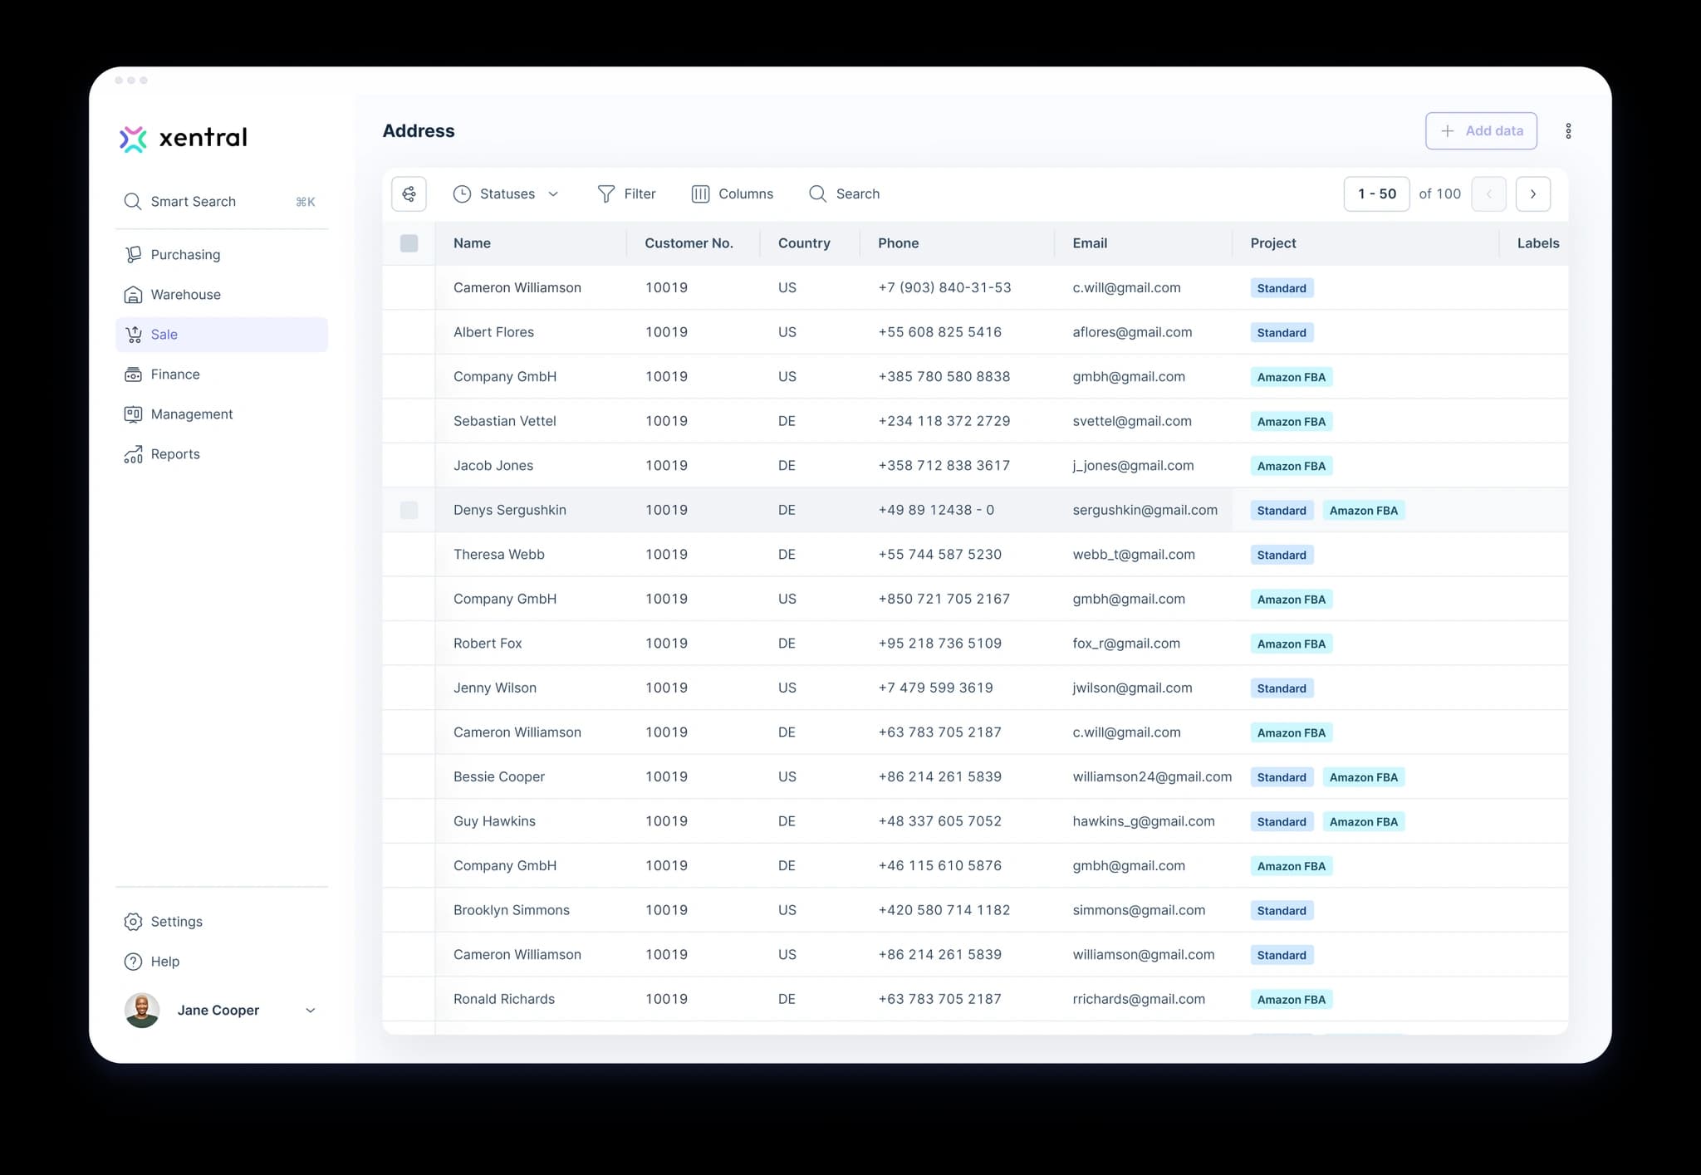
Task: Sort by the Project column header
Action: (x=1272, y=243)
